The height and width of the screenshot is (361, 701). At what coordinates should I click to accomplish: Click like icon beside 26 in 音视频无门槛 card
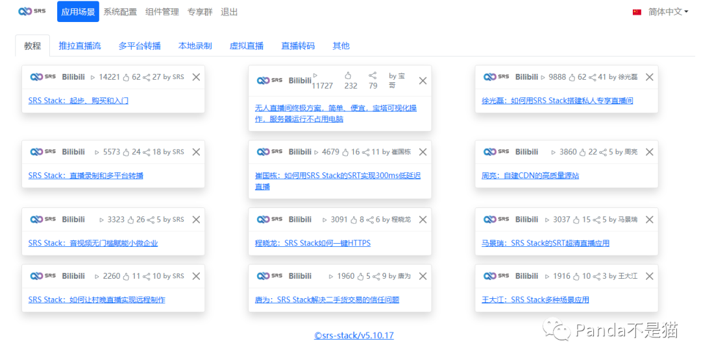coord(130,220)
